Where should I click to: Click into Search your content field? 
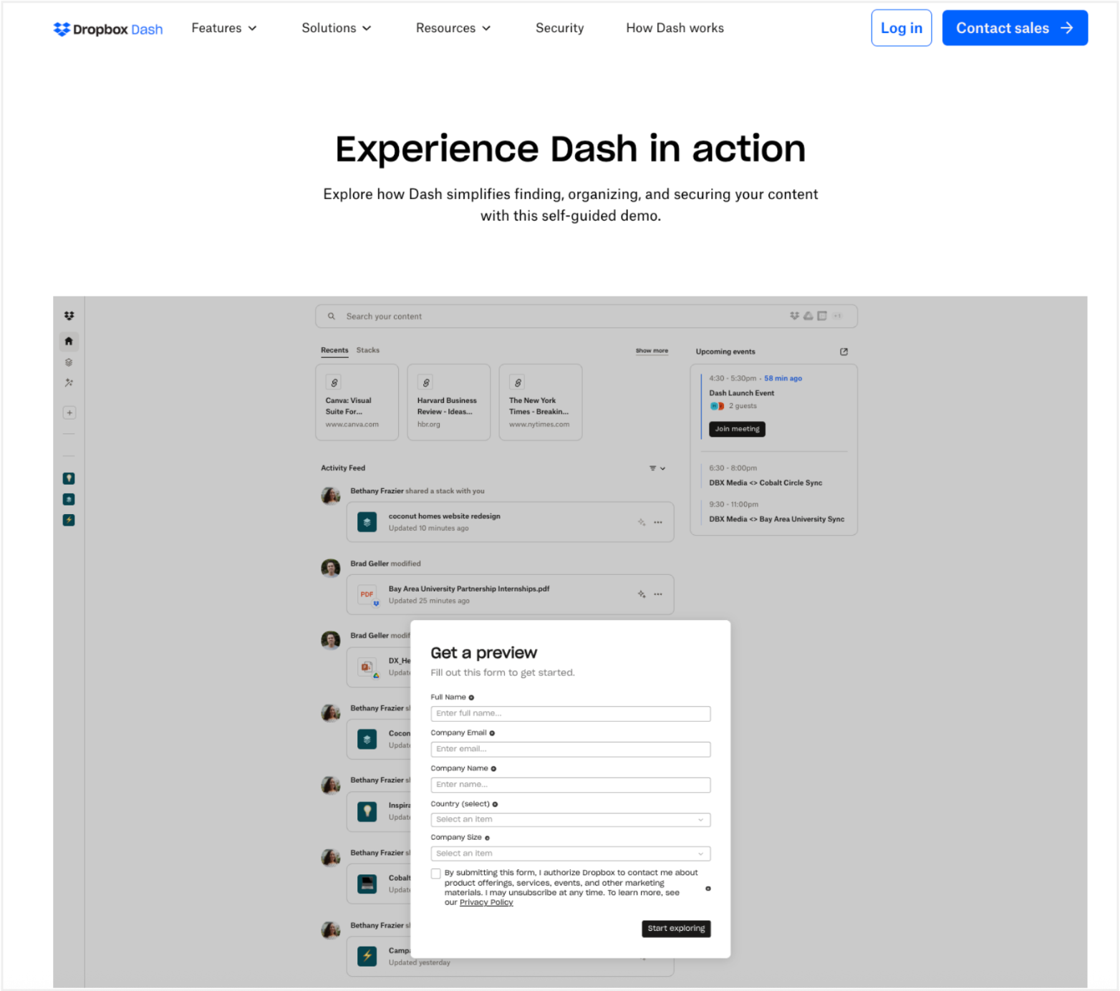click(x=586, y=316)
